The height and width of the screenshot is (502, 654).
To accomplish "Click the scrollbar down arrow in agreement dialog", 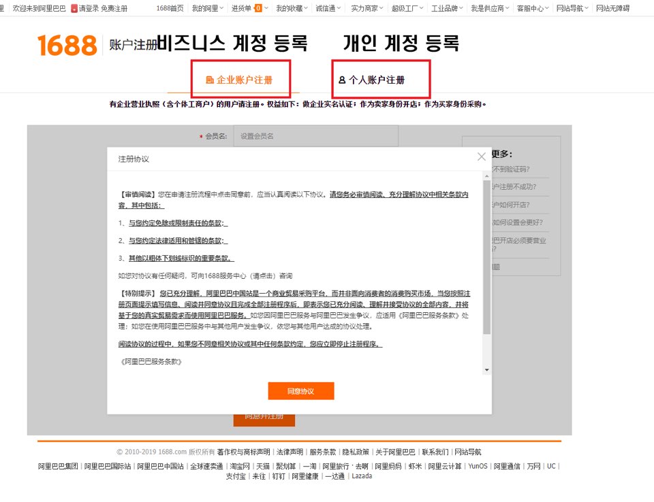I will 486,370.
